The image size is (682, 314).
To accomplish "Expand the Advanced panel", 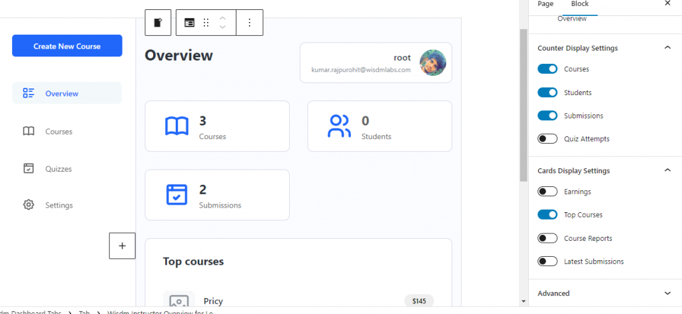I will coord(667,293).
